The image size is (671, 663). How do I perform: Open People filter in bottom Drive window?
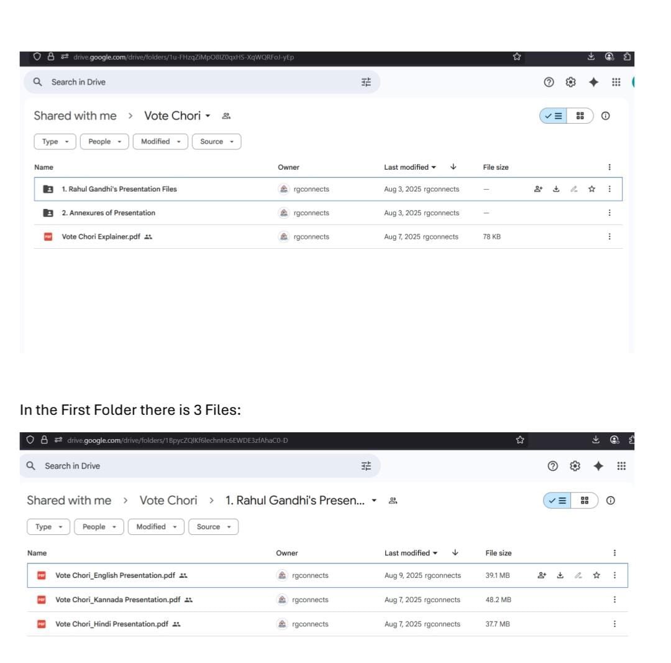pos(99,527)
